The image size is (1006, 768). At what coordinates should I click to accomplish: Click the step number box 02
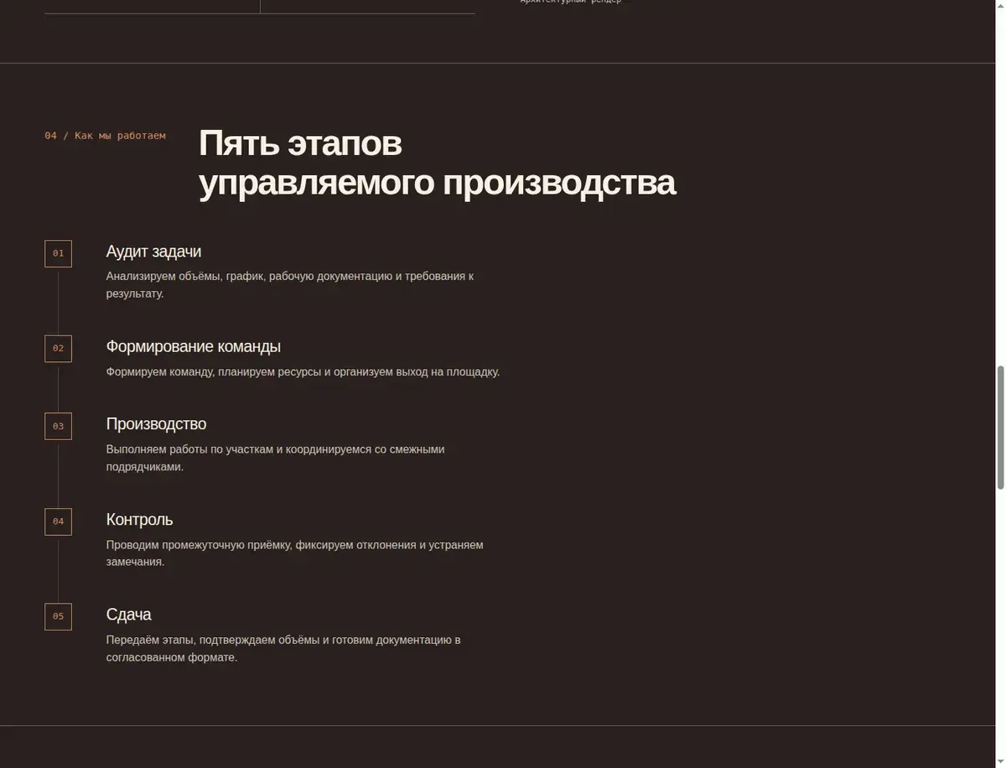pos(58,348)
